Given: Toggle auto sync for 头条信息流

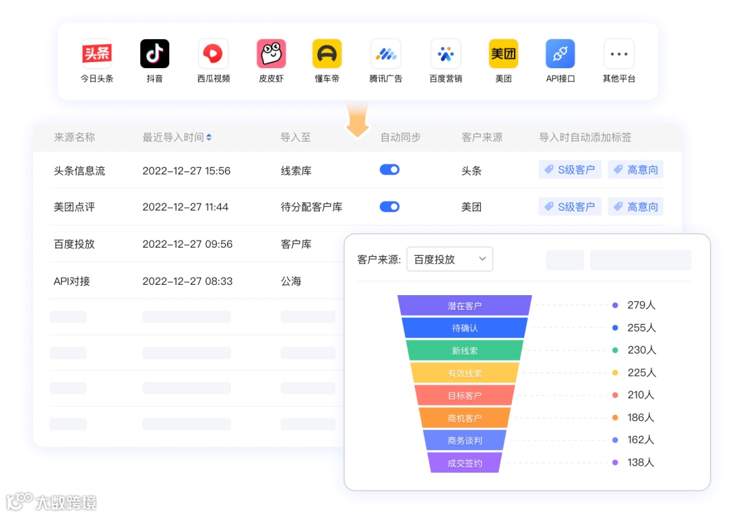Looking at the screenshot, I should click(389, 169).
